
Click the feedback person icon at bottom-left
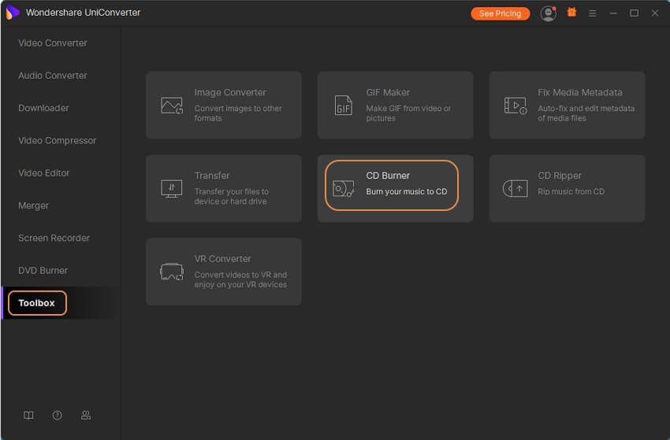pyautogui.click(x=86, y=415)
